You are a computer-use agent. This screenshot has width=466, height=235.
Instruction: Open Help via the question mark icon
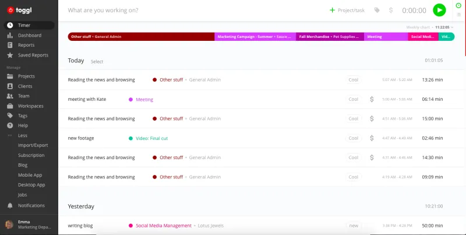pyautogui.click(x=10, y=125)
